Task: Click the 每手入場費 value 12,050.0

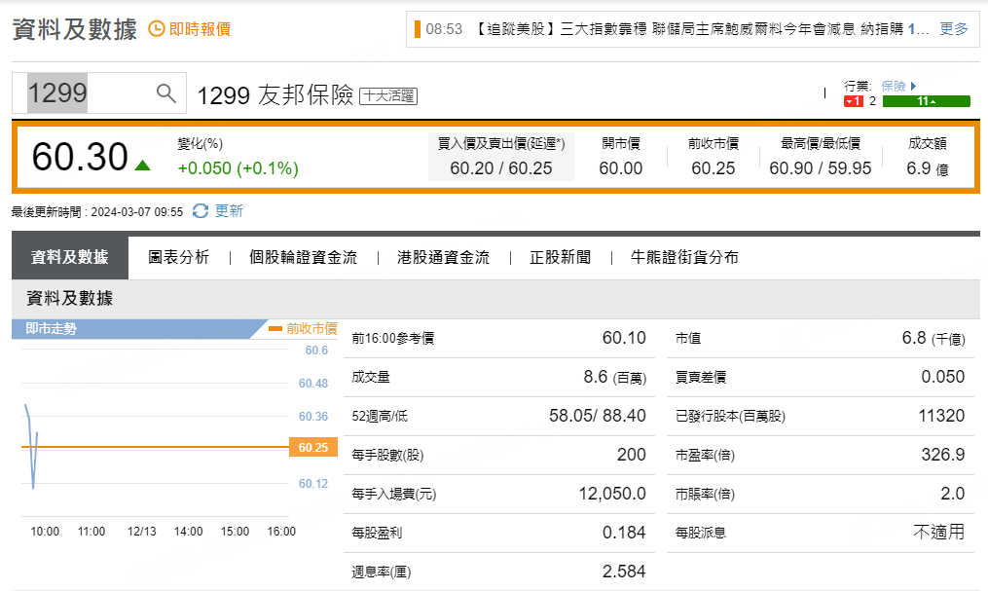Action: (x=612, y=494)
